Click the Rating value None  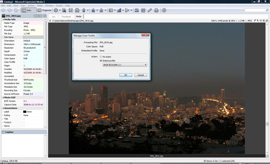[x=26, y=115]
